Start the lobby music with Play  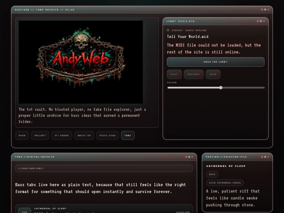coord(174,74)
